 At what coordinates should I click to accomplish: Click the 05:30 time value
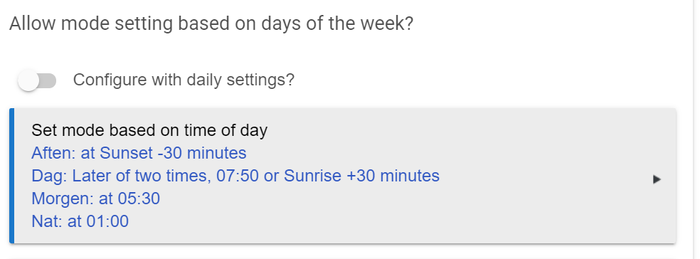(139, 199)
